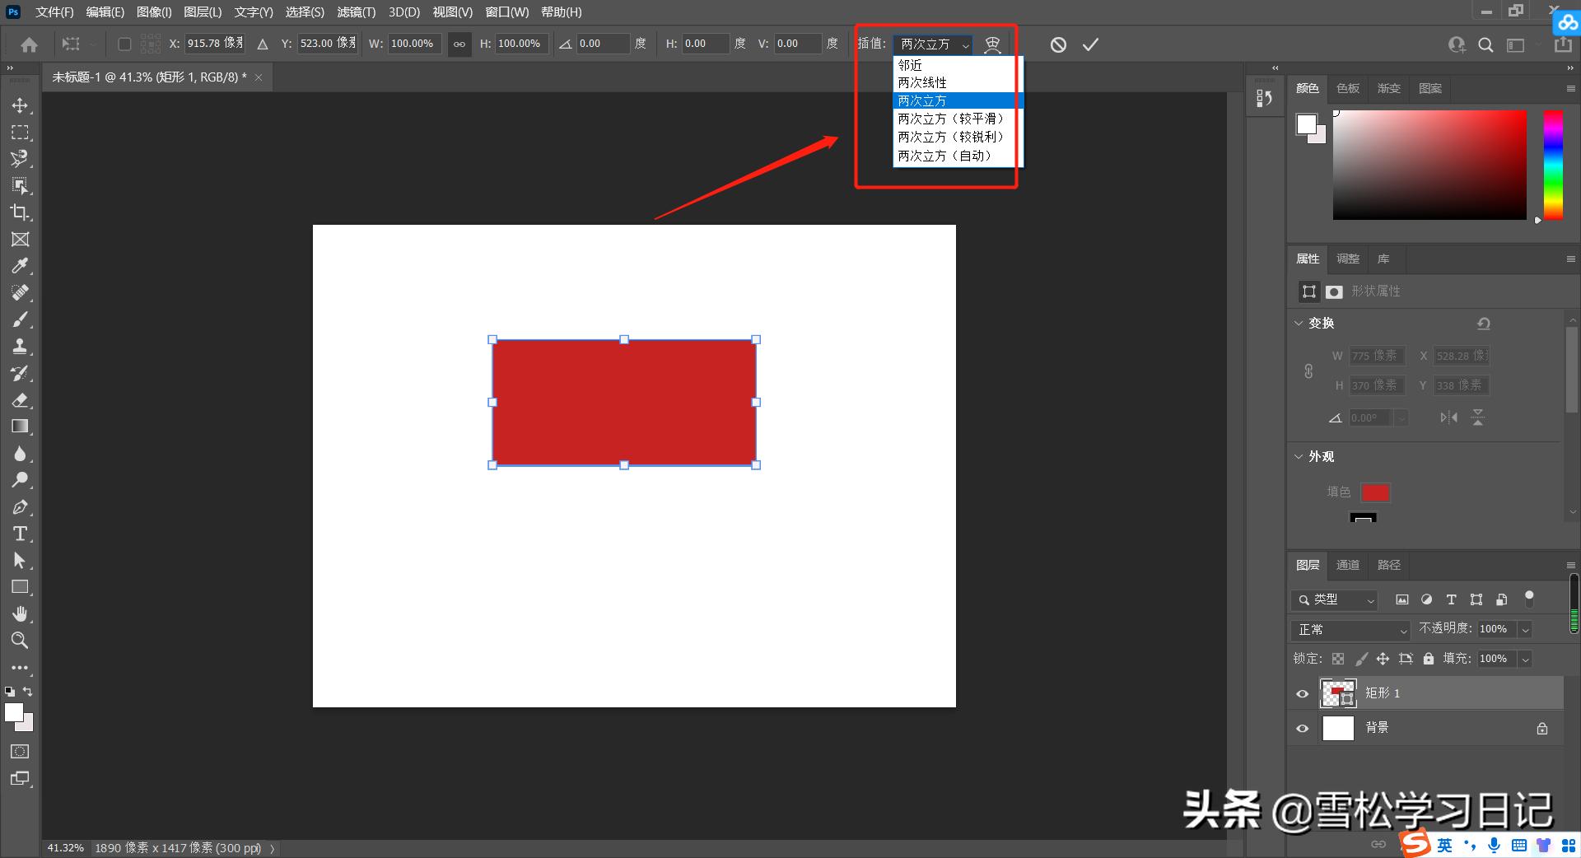Screen dimensions: 1581x858
Task: Cancel the transform in options bar
Action: (x=1058, y=44)
